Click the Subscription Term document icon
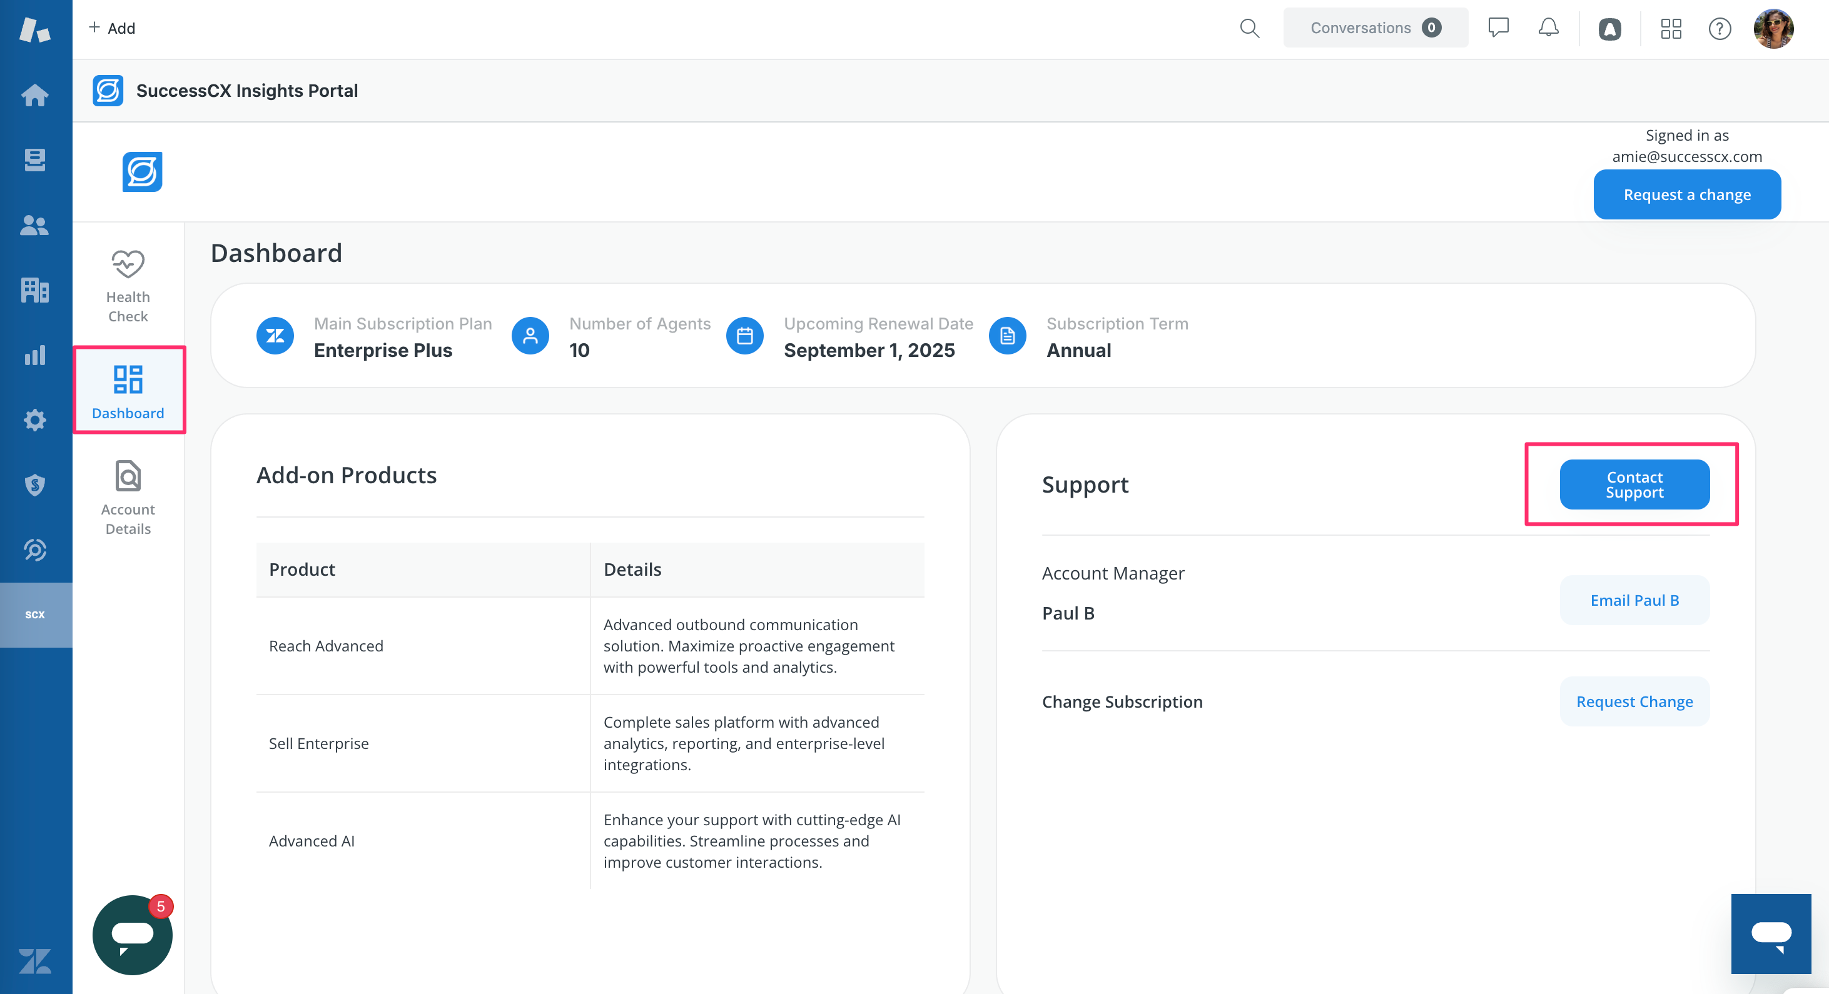The image size is (1829, 994). click(1008, 336)
